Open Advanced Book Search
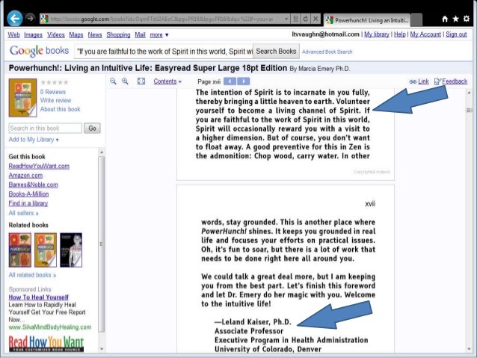Screen dimensions: 477x358 click(x=327, y=52)
